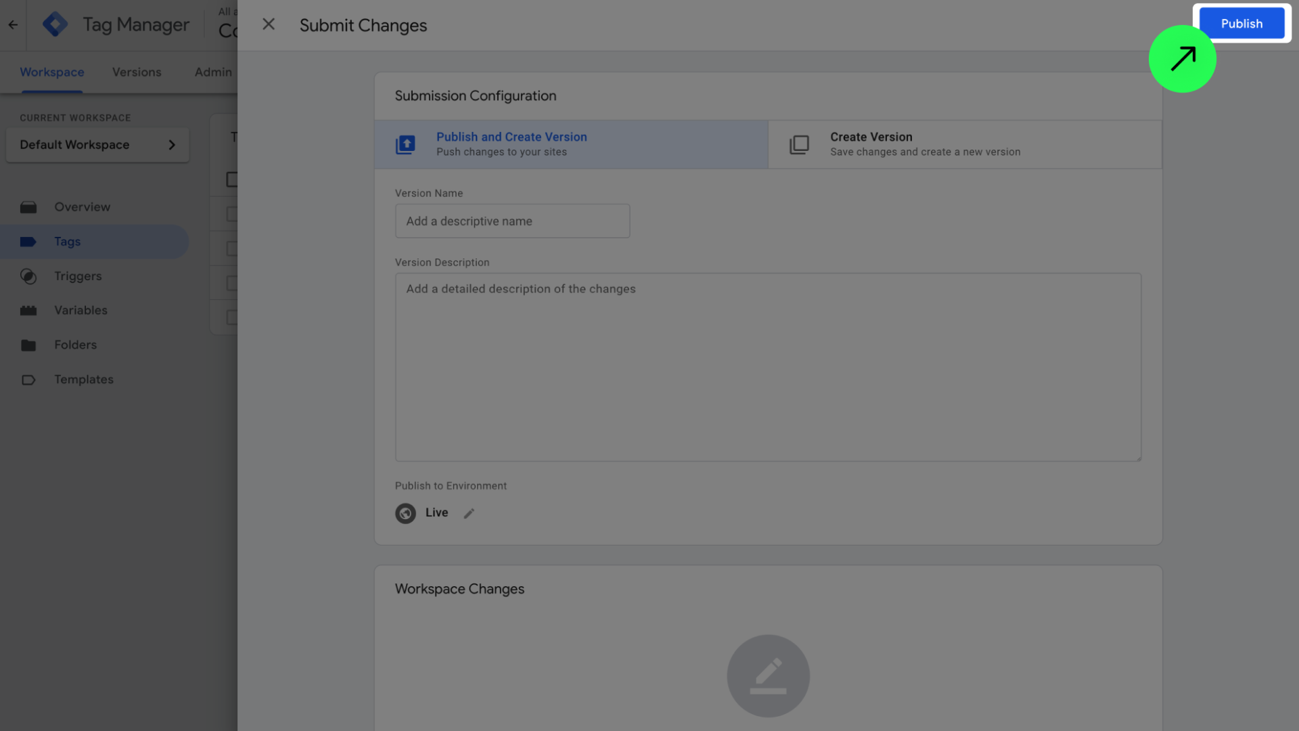Edit the Live environment via pencil icon
Image resolution: width=1299 pixels, height=731 pixels.
coord(469,514)
